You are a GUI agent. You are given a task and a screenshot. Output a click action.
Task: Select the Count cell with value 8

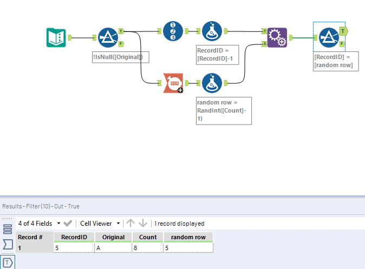[148, 248]
